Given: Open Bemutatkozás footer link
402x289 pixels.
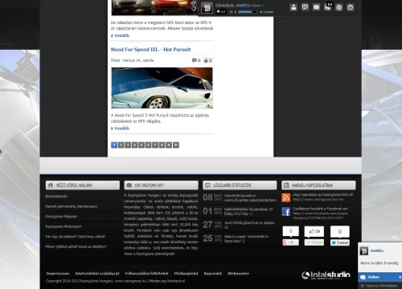Looking at the screenshot, I should (x=56, y=197).
